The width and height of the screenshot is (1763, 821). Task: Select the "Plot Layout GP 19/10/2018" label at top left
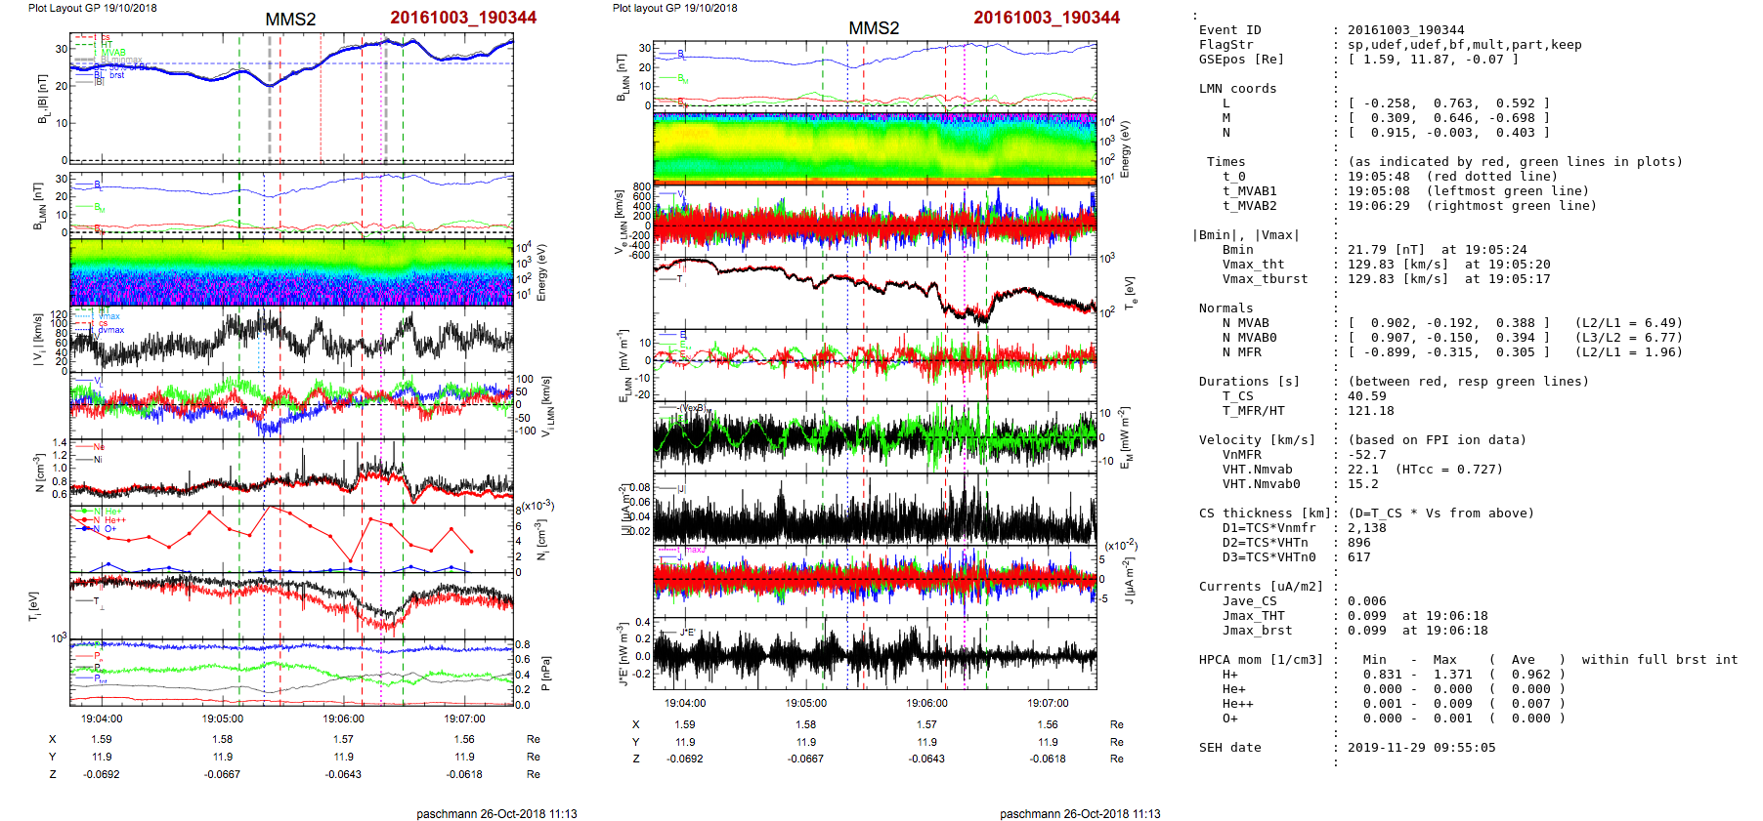(x=92, y=8)
